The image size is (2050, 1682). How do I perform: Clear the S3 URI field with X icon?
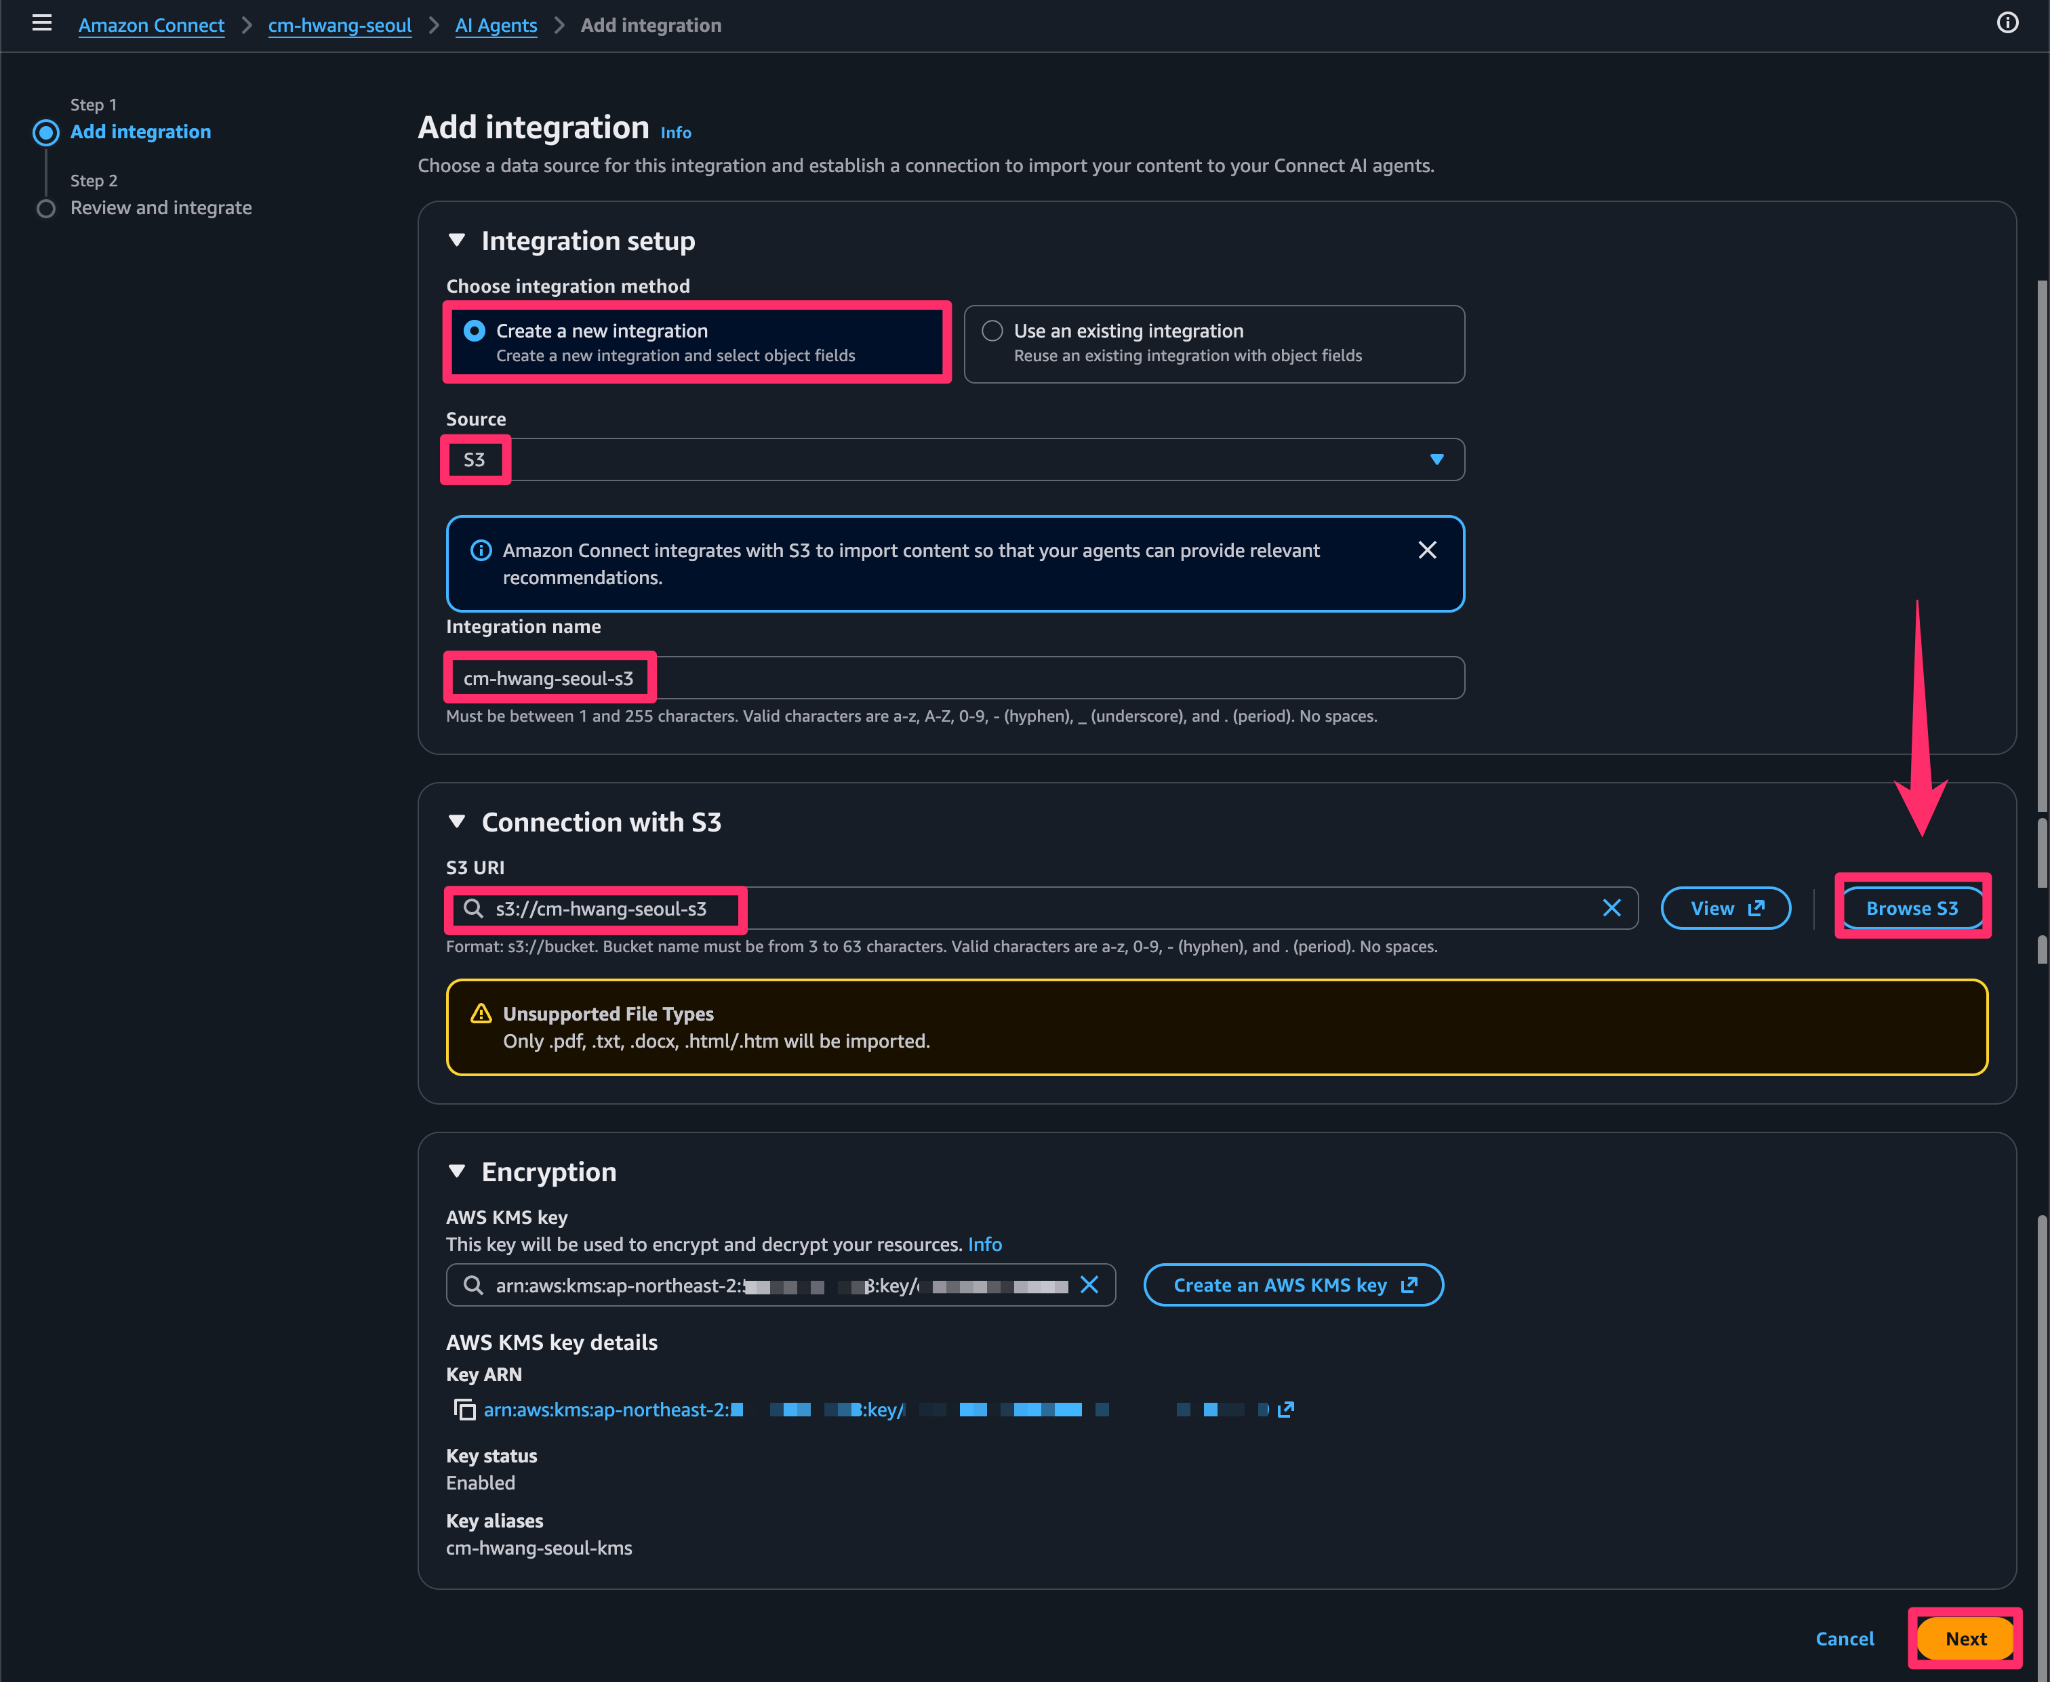click(1611, 908)
